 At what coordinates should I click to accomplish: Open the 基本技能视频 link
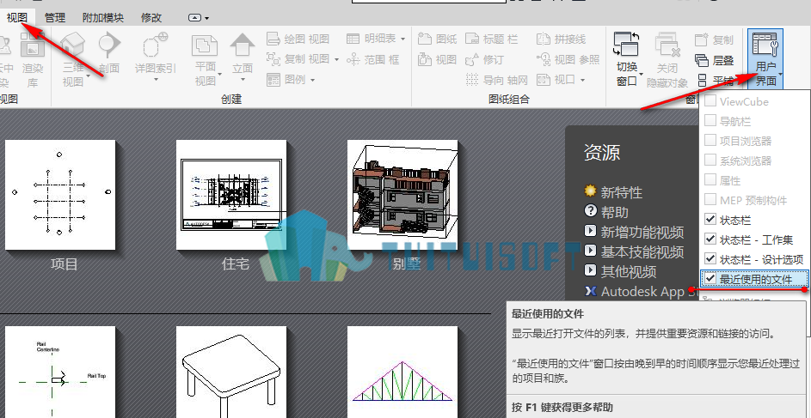[x=634, y=251]
